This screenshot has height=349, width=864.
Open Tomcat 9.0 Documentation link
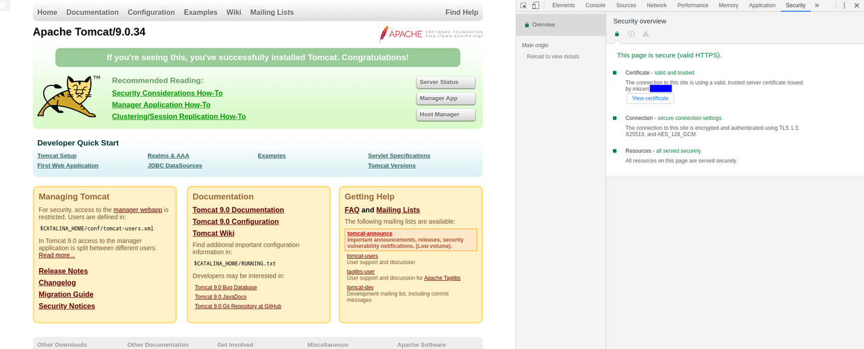point(238,210)
